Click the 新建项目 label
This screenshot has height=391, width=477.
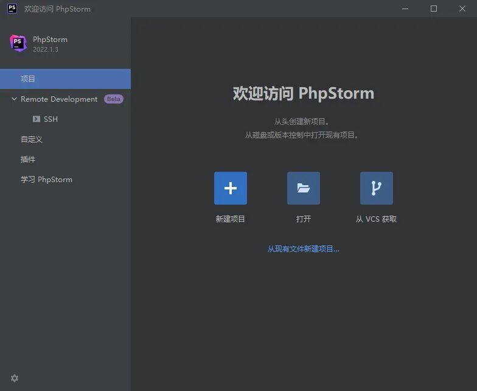[230, 219]
